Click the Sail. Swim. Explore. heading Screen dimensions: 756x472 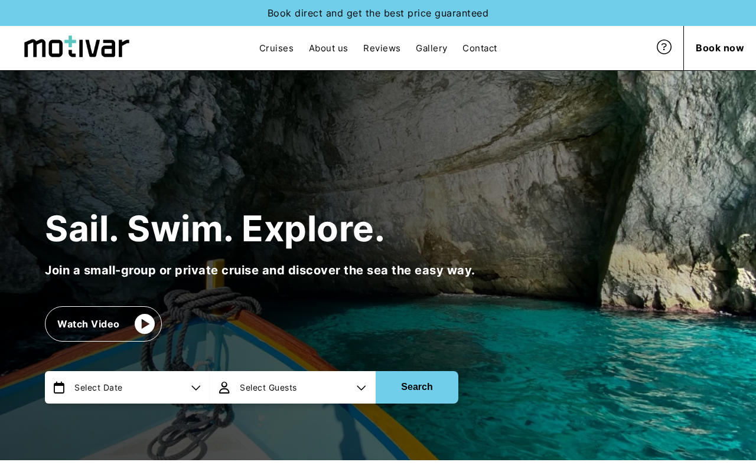pos(215,229)
